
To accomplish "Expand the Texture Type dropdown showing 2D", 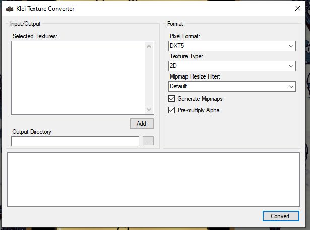I will coord(232,66).
